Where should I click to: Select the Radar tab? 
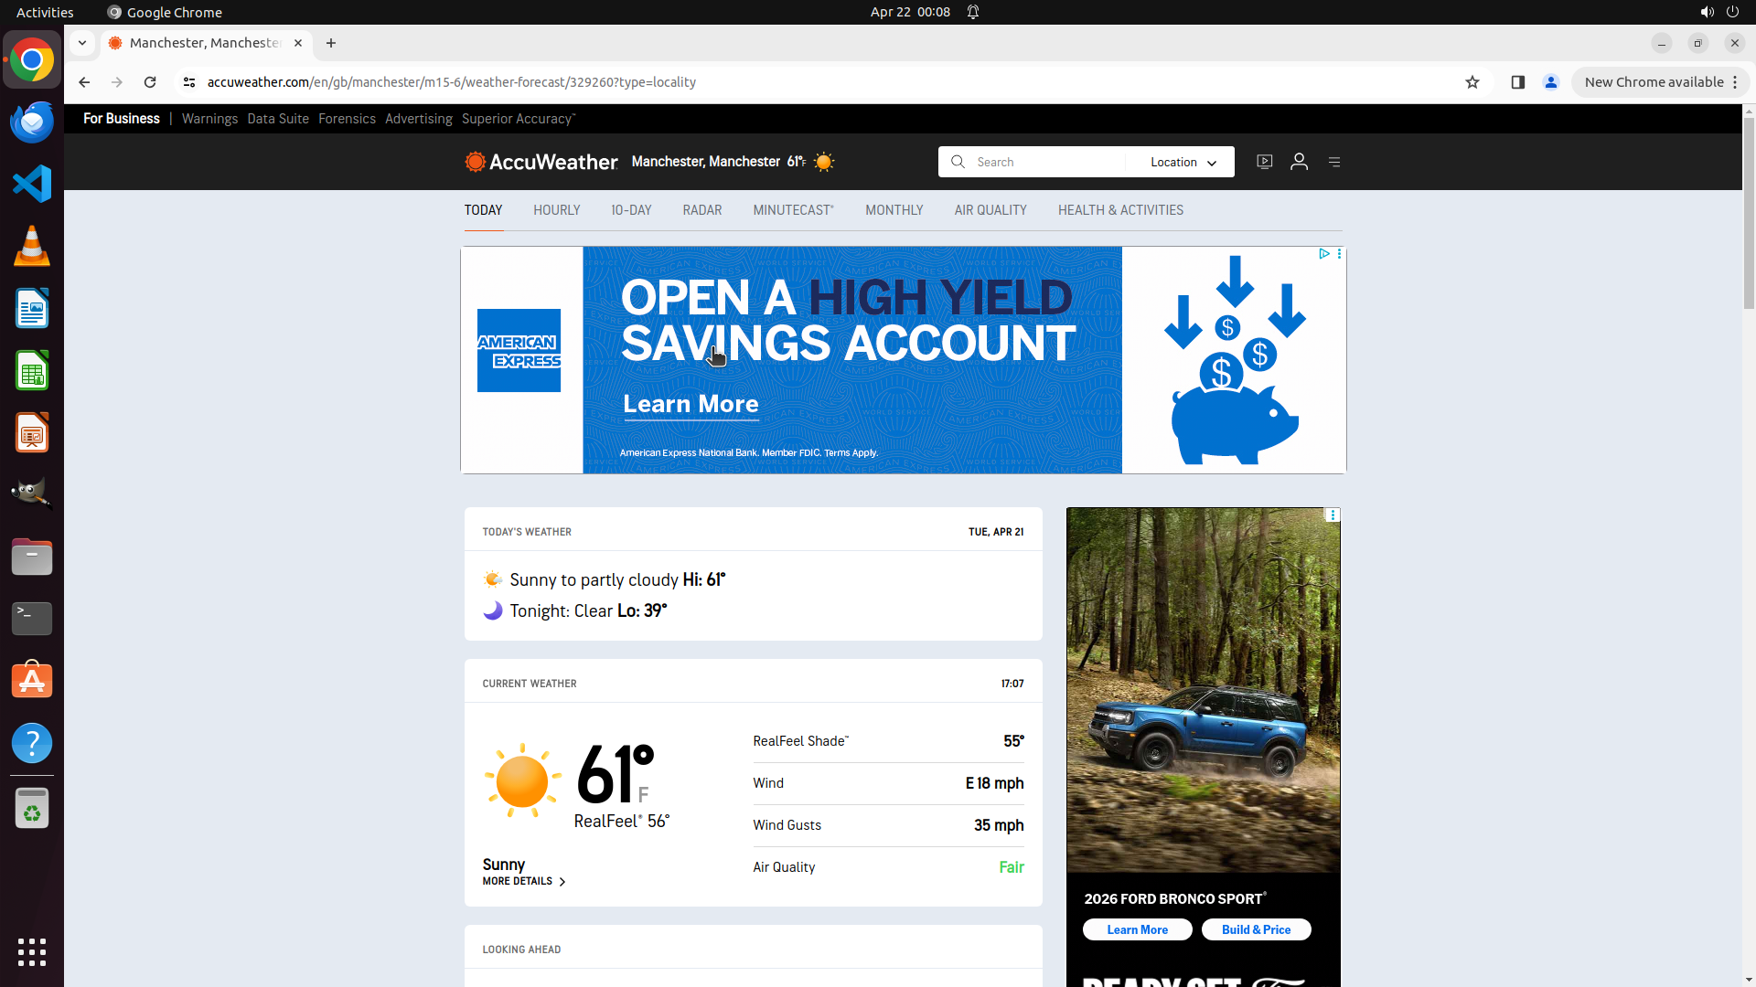(x=701, y=210)
